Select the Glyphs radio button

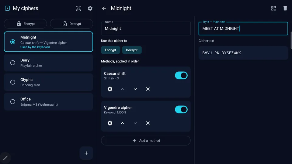13,82
